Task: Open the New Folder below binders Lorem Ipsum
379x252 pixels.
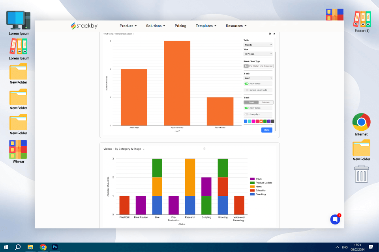Action: coord(19,74)
